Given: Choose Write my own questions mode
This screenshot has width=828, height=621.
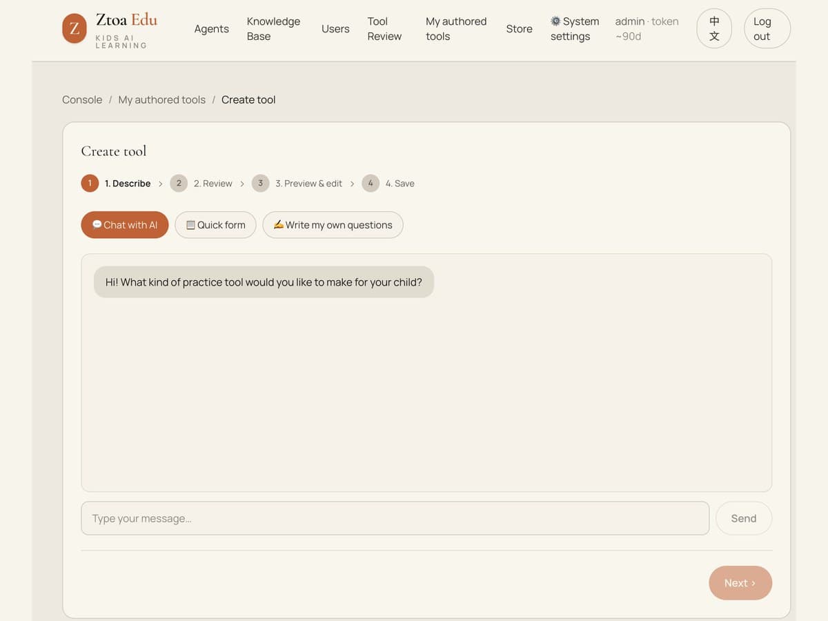Looking at the screenshot, I should tap(333, 225).
